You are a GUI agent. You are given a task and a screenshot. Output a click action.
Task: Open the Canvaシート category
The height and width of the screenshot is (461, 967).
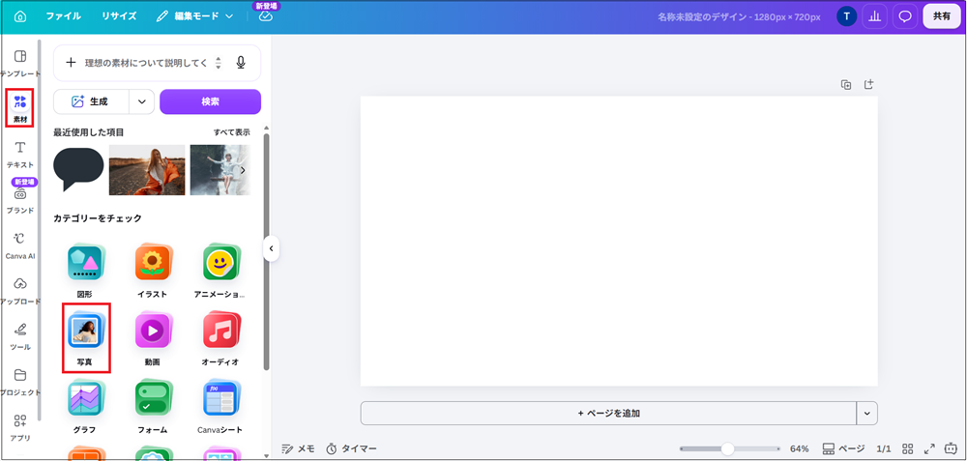click(220, 407)
